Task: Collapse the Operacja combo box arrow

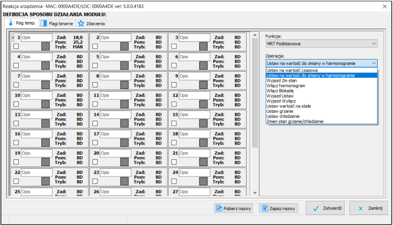Action: (374, 63)
